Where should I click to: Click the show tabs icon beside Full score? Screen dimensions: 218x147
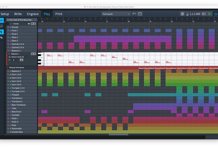coord(134,14)
